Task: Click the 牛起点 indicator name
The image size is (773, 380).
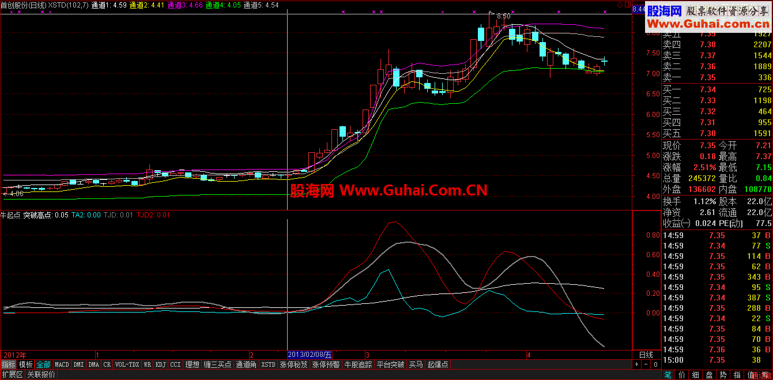Action: 10,215
